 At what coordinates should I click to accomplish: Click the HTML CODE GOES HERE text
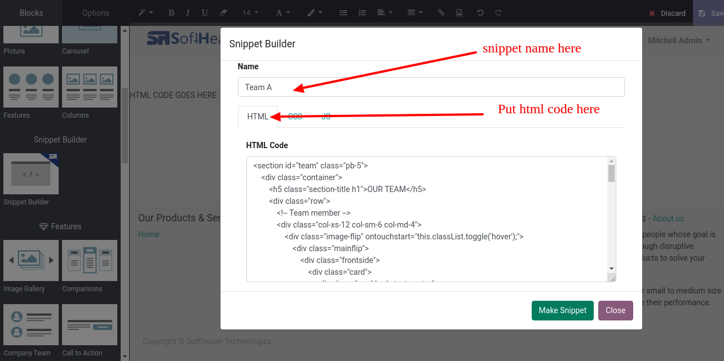[x=173, y=95]
